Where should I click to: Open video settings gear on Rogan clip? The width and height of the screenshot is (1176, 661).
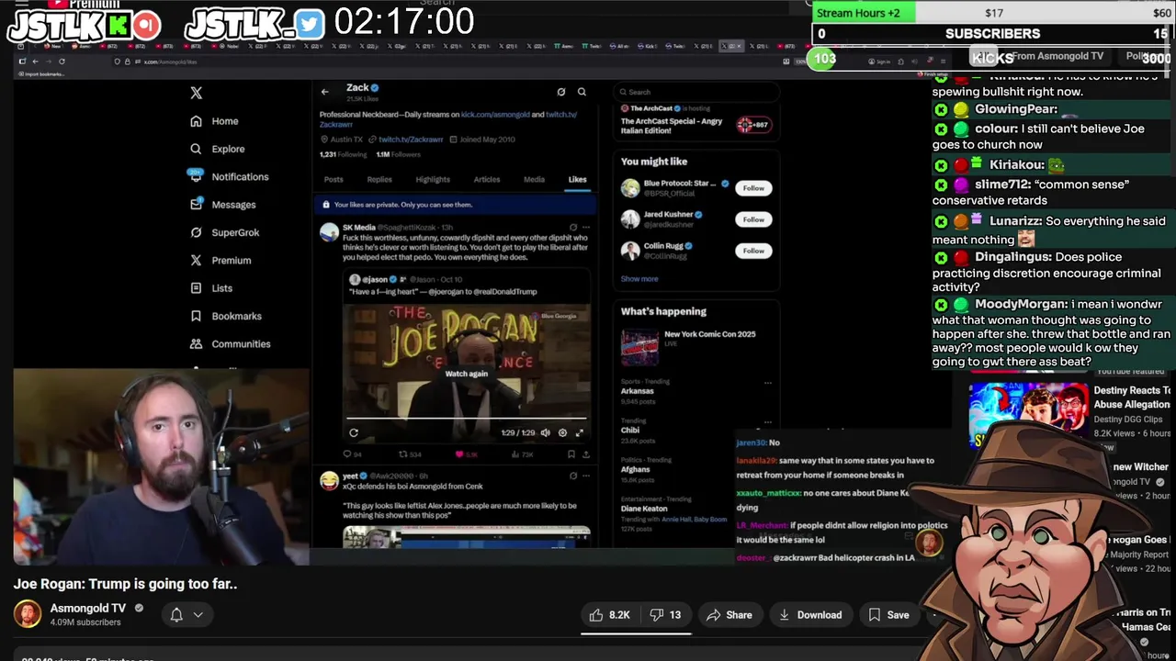tap(562, 432)
